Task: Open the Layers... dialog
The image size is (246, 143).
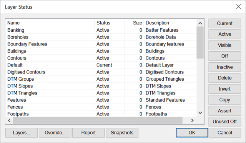Action: point(22,133)
